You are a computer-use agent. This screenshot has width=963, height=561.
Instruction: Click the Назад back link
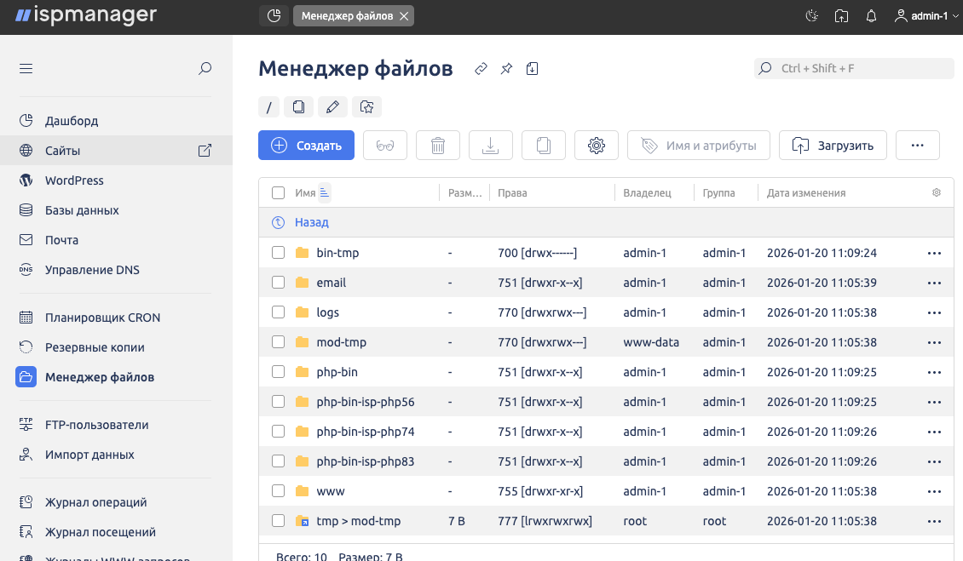pos(311,222)
